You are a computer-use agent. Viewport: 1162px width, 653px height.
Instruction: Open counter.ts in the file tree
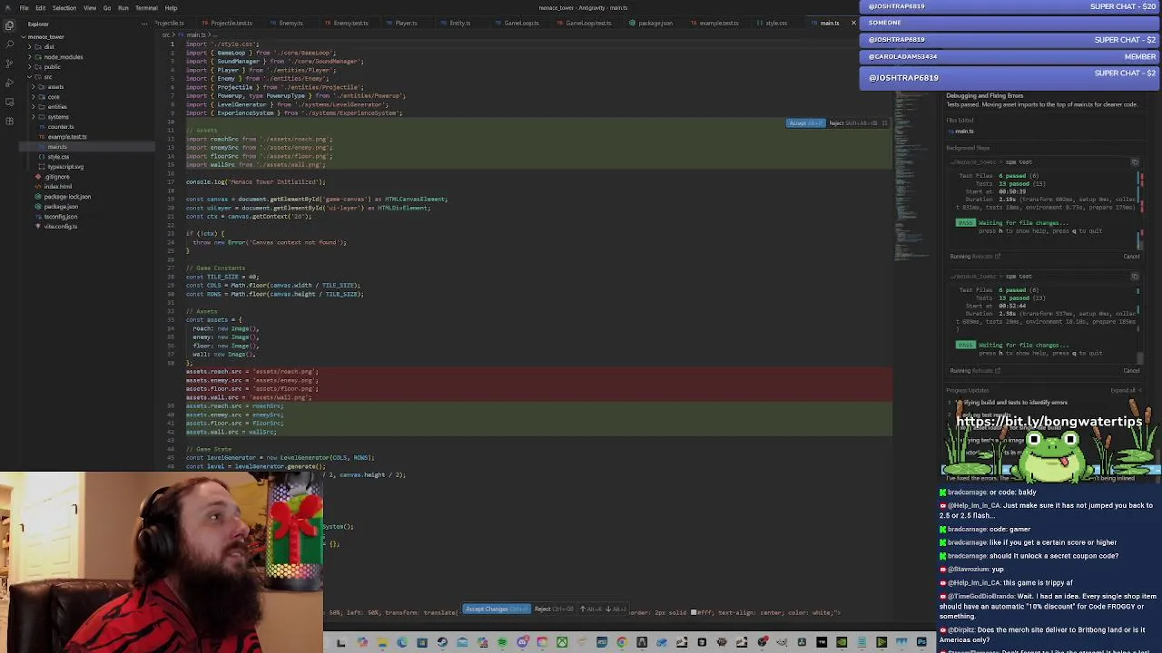pos(61,127)
